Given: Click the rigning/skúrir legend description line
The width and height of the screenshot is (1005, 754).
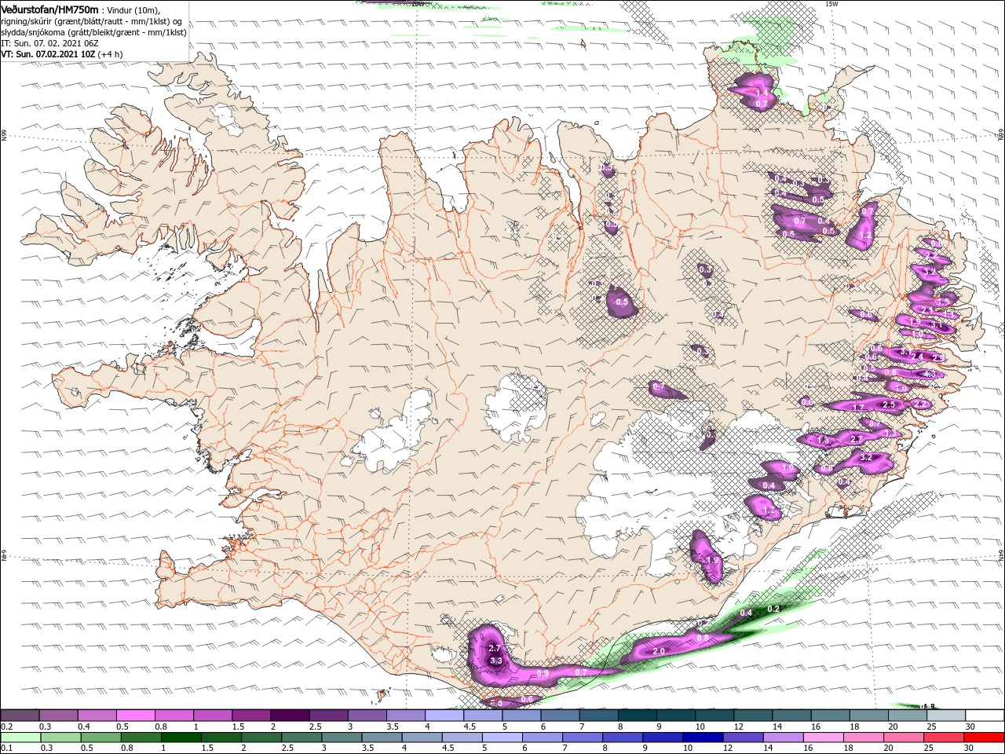Looking at the screenshot, I should (91, 21).
